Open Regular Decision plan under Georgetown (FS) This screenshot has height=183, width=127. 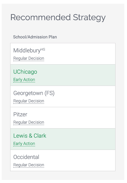pyautogui.click(x=29, y=101)
